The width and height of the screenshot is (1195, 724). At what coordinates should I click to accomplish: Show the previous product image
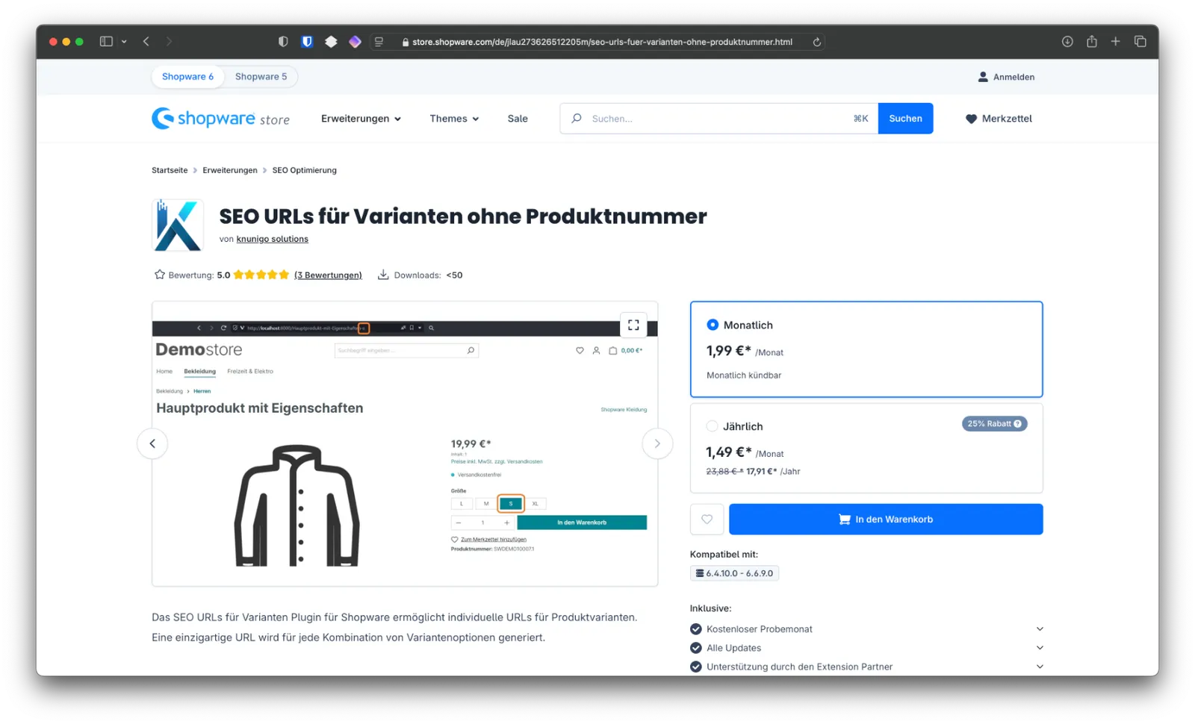[152, 443]
